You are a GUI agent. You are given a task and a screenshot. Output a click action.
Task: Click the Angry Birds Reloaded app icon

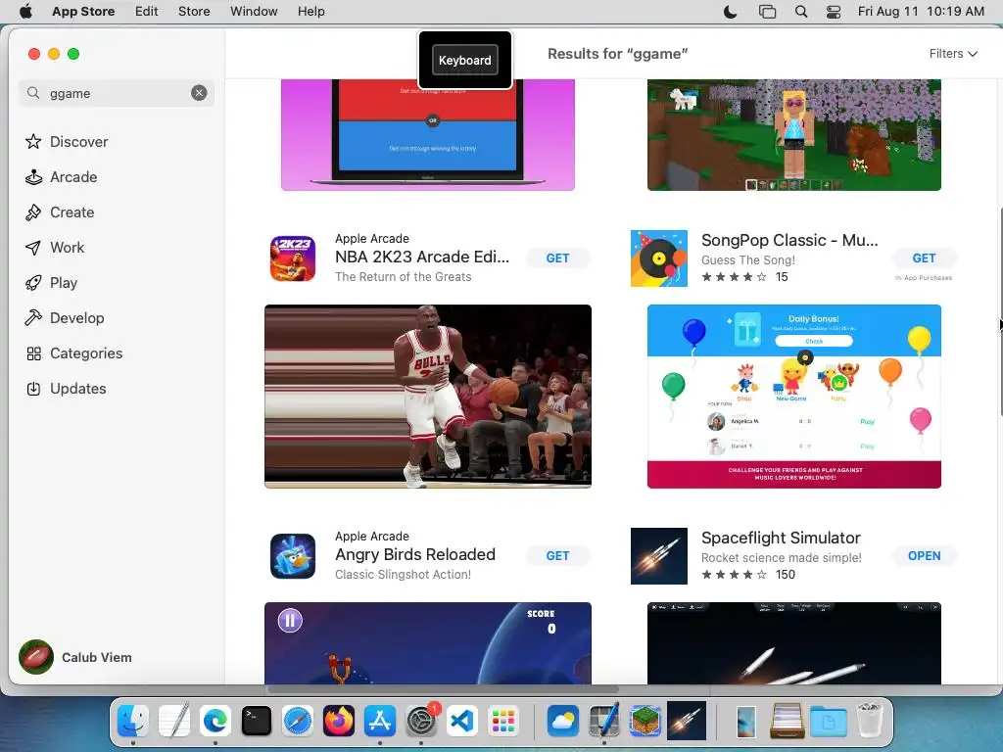click(x=292, y=556)
